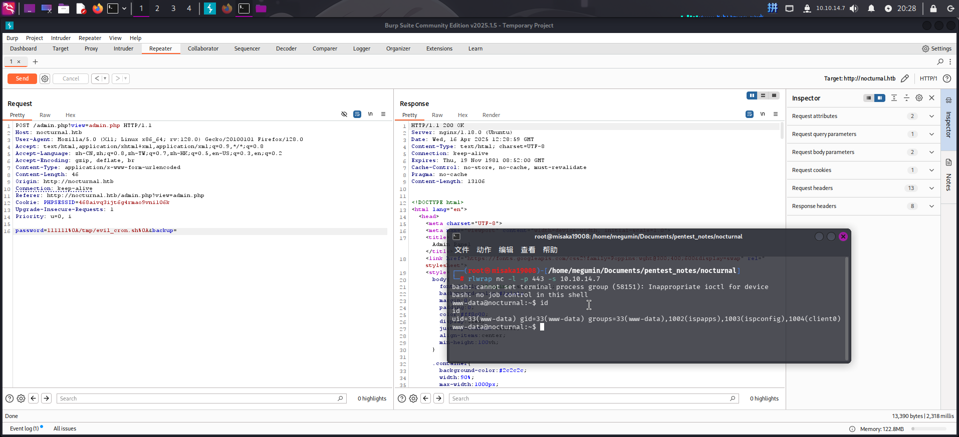Toggle line wrap in Response panel
Viewport: 959px width, 437px height.
pyautogui.click(x=750, y=114)
